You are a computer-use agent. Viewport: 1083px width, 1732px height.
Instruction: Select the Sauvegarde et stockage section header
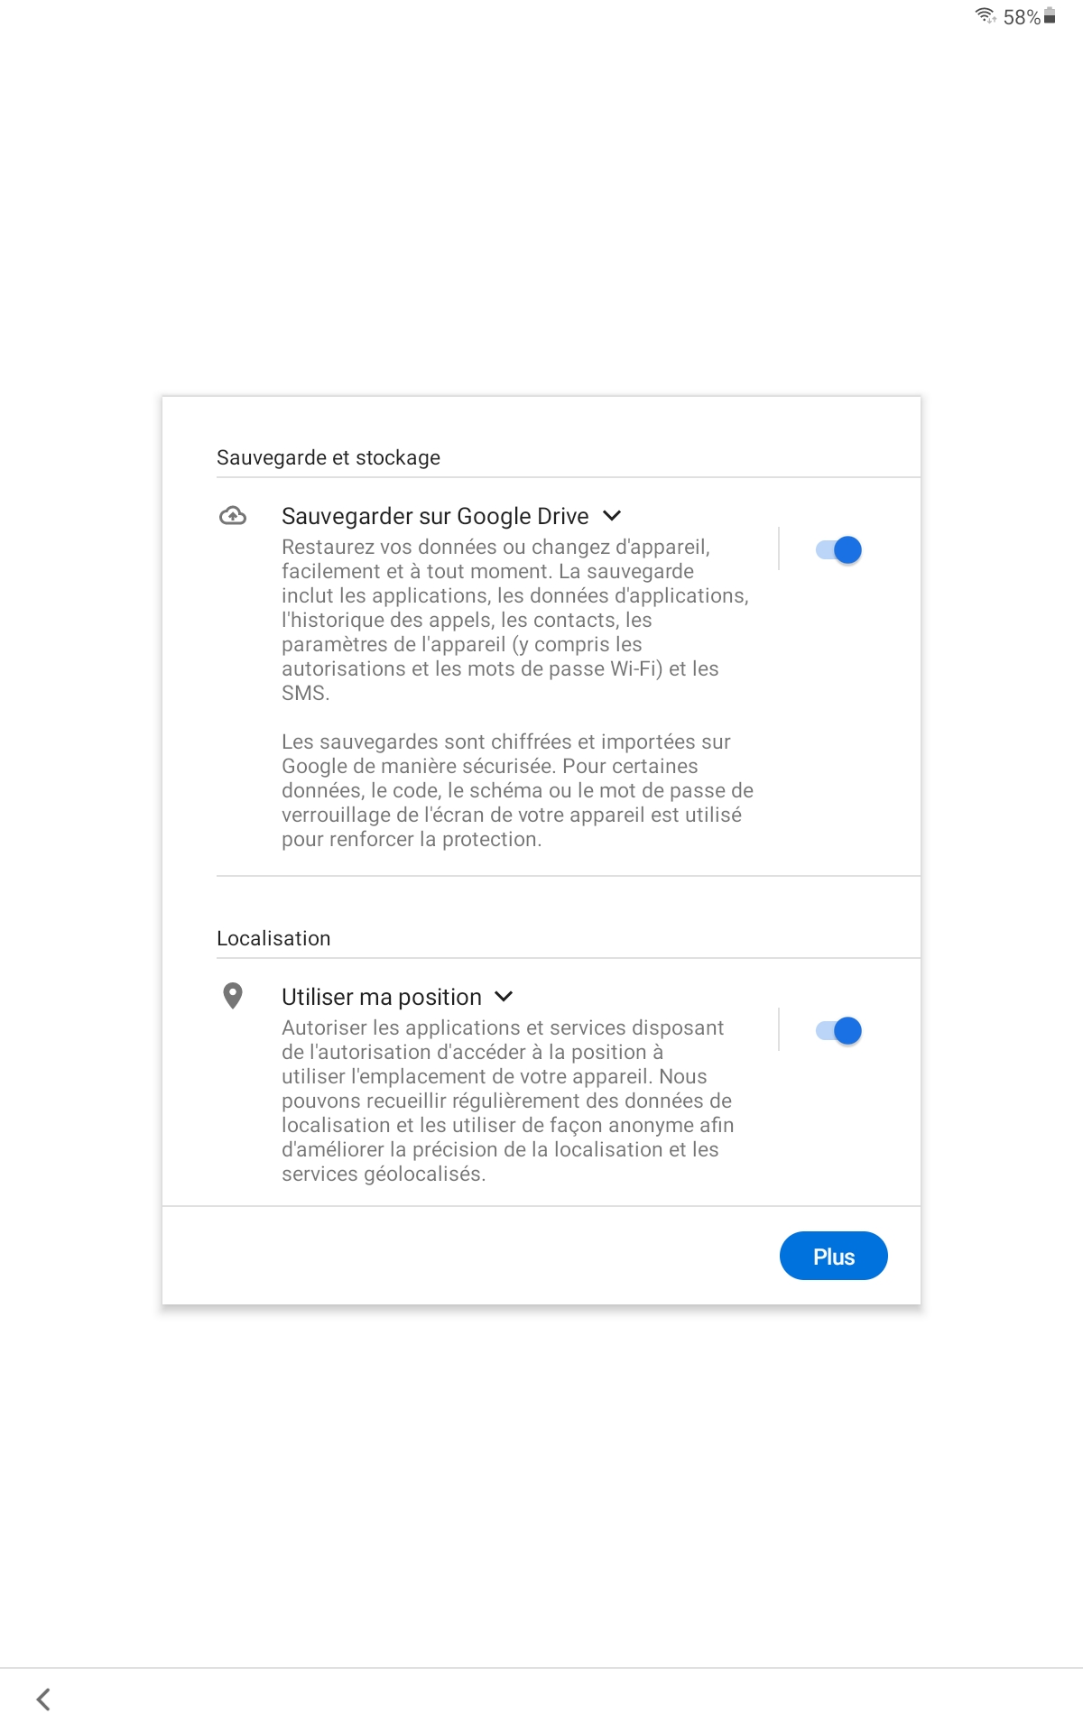329,457
